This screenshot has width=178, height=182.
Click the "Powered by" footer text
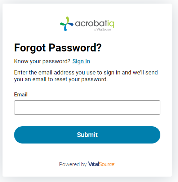coord(73,164)
